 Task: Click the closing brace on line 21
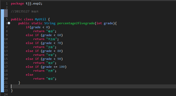(x=19, y=83)
